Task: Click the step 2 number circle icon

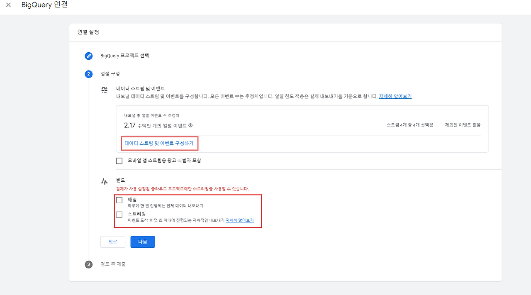Action: click(x=88, y=74)
